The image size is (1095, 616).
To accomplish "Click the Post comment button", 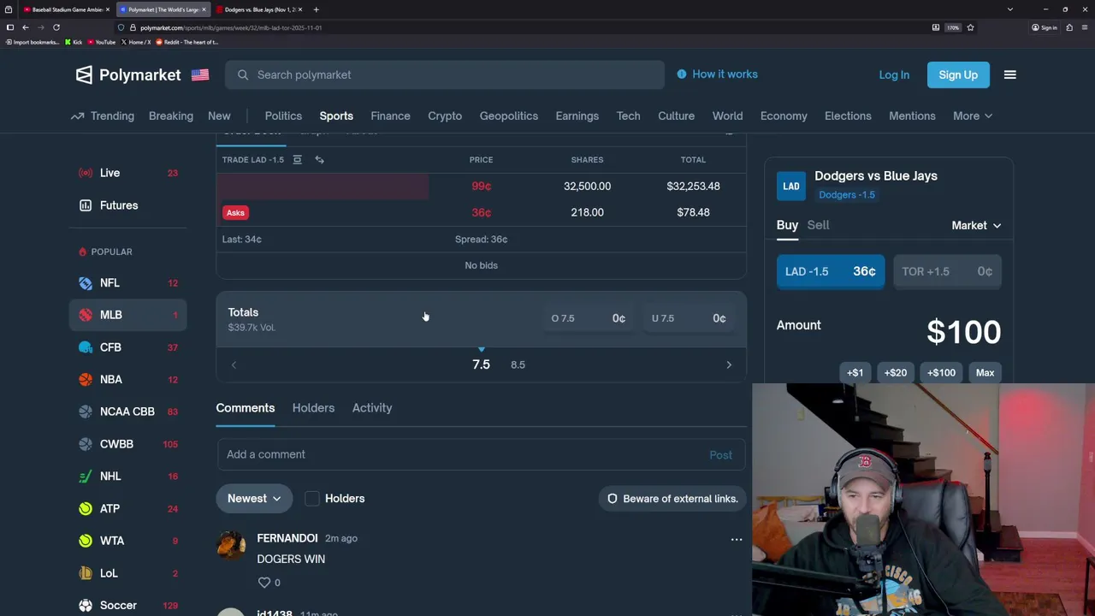I will point(720,455).
